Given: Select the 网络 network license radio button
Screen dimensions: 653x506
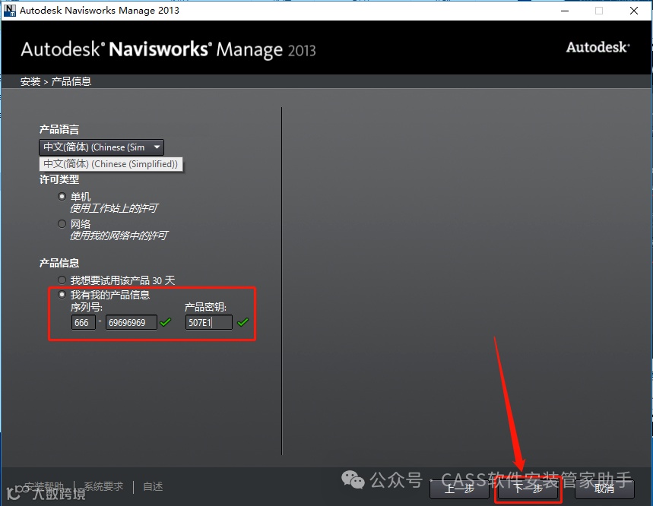Looking at the screenshot, I should point(62,224).
